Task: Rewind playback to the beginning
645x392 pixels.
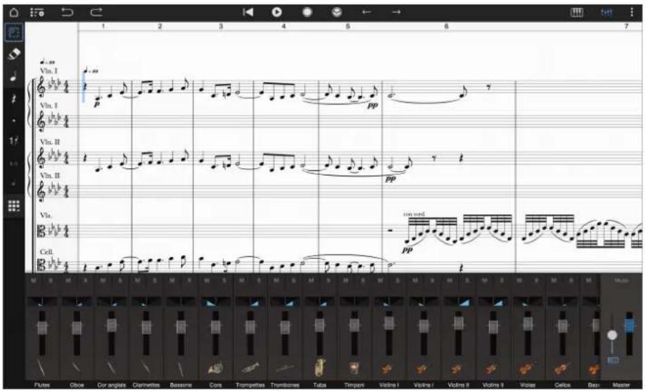Action: pos(248,12)
